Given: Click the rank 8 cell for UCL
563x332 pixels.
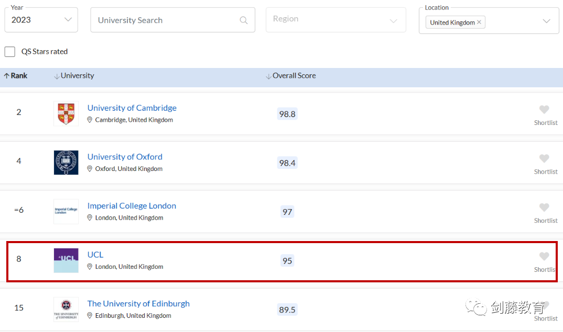Looking at the screenshot, I should [19, 259].
